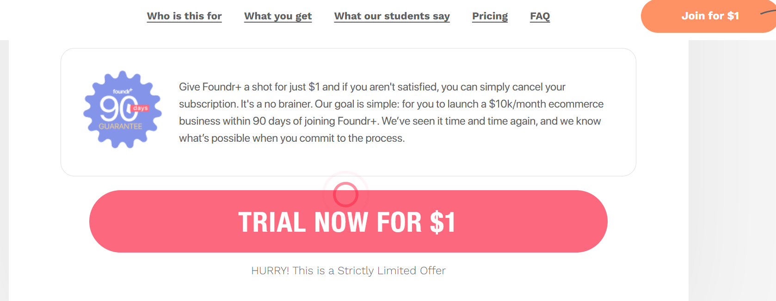776x301 pixels.
Task: Click the curved arrow doodle on Join button
Action: (768, 12)
